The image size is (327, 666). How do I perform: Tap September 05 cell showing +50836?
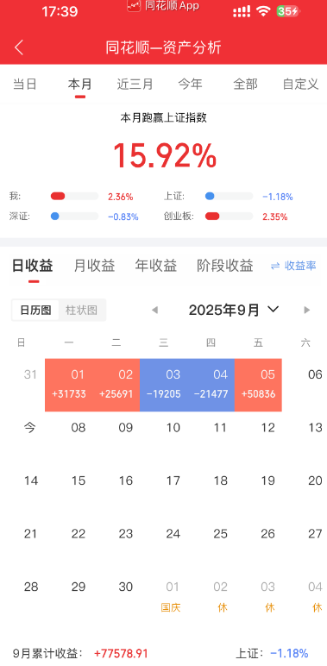[x=258, y=385]
